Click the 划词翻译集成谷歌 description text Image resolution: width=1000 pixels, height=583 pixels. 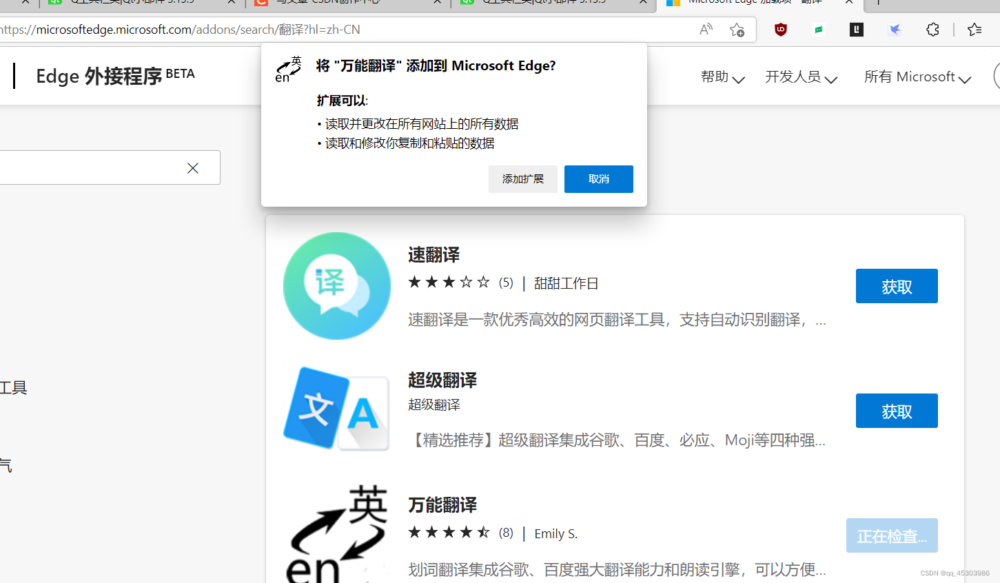pyautogui.click(x=617, y=570)
